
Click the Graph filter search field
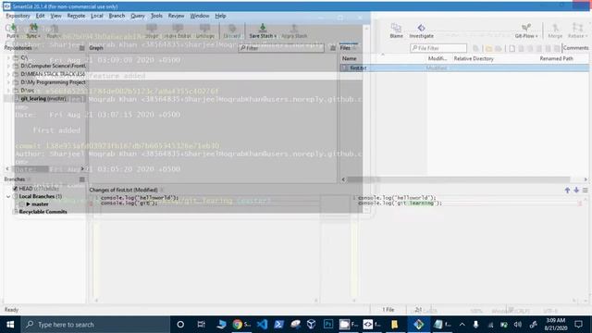pos(281,48)
